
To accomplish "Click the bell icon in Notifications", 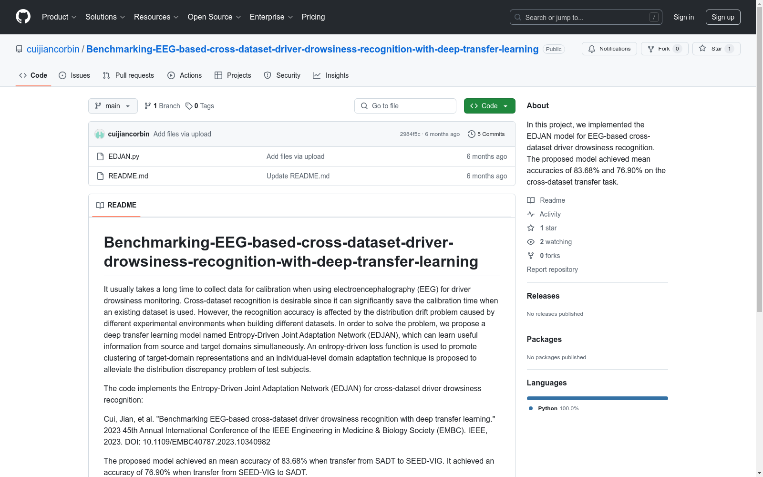I will click(x=592, y=49).
